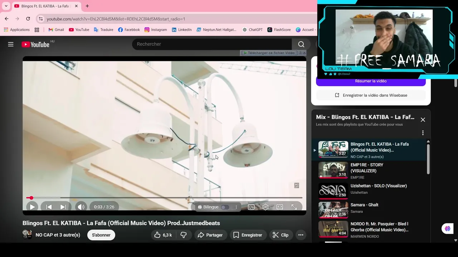Open the NO CAP channel avatar
Screen dimensions: 458x257
27,235
